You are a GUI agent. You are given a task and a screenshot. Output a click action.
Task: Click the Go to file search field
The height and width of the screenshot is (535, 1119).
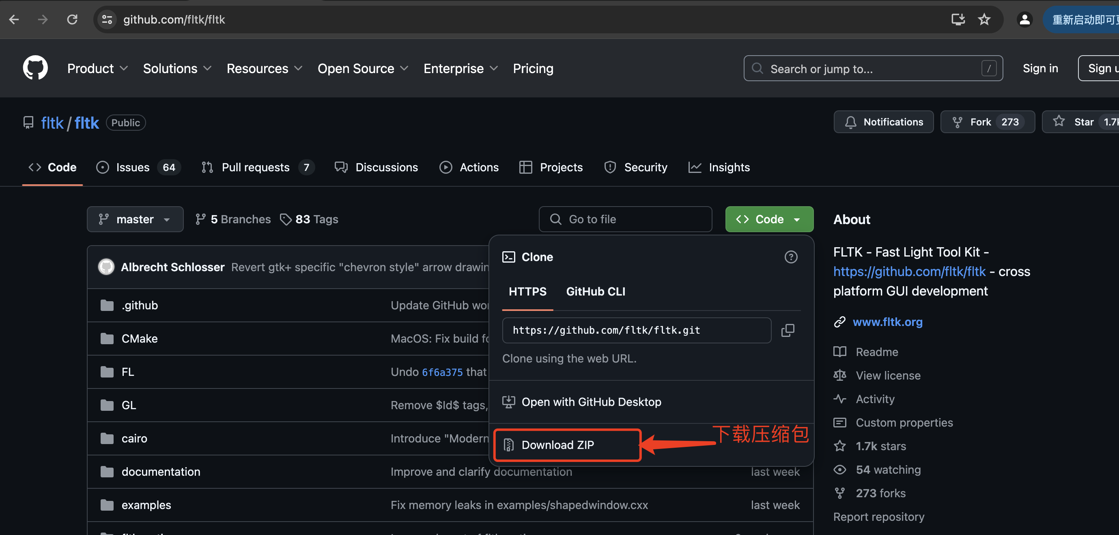coord(625,219)
